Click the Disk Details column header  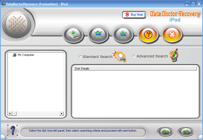(135, 68)
